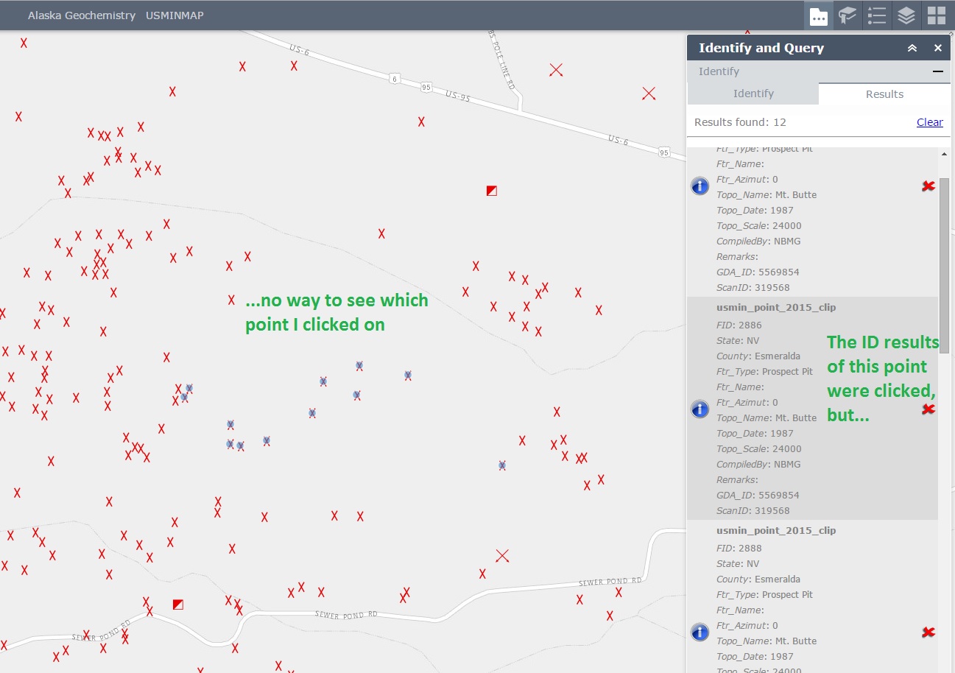
Task: Click info icon for FID 2886 result
Action: click(x=699, y=409)
